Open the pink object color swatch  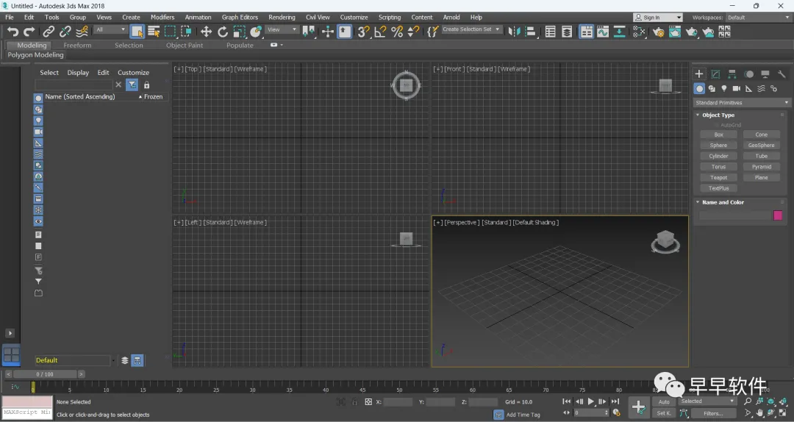[777, 215]
